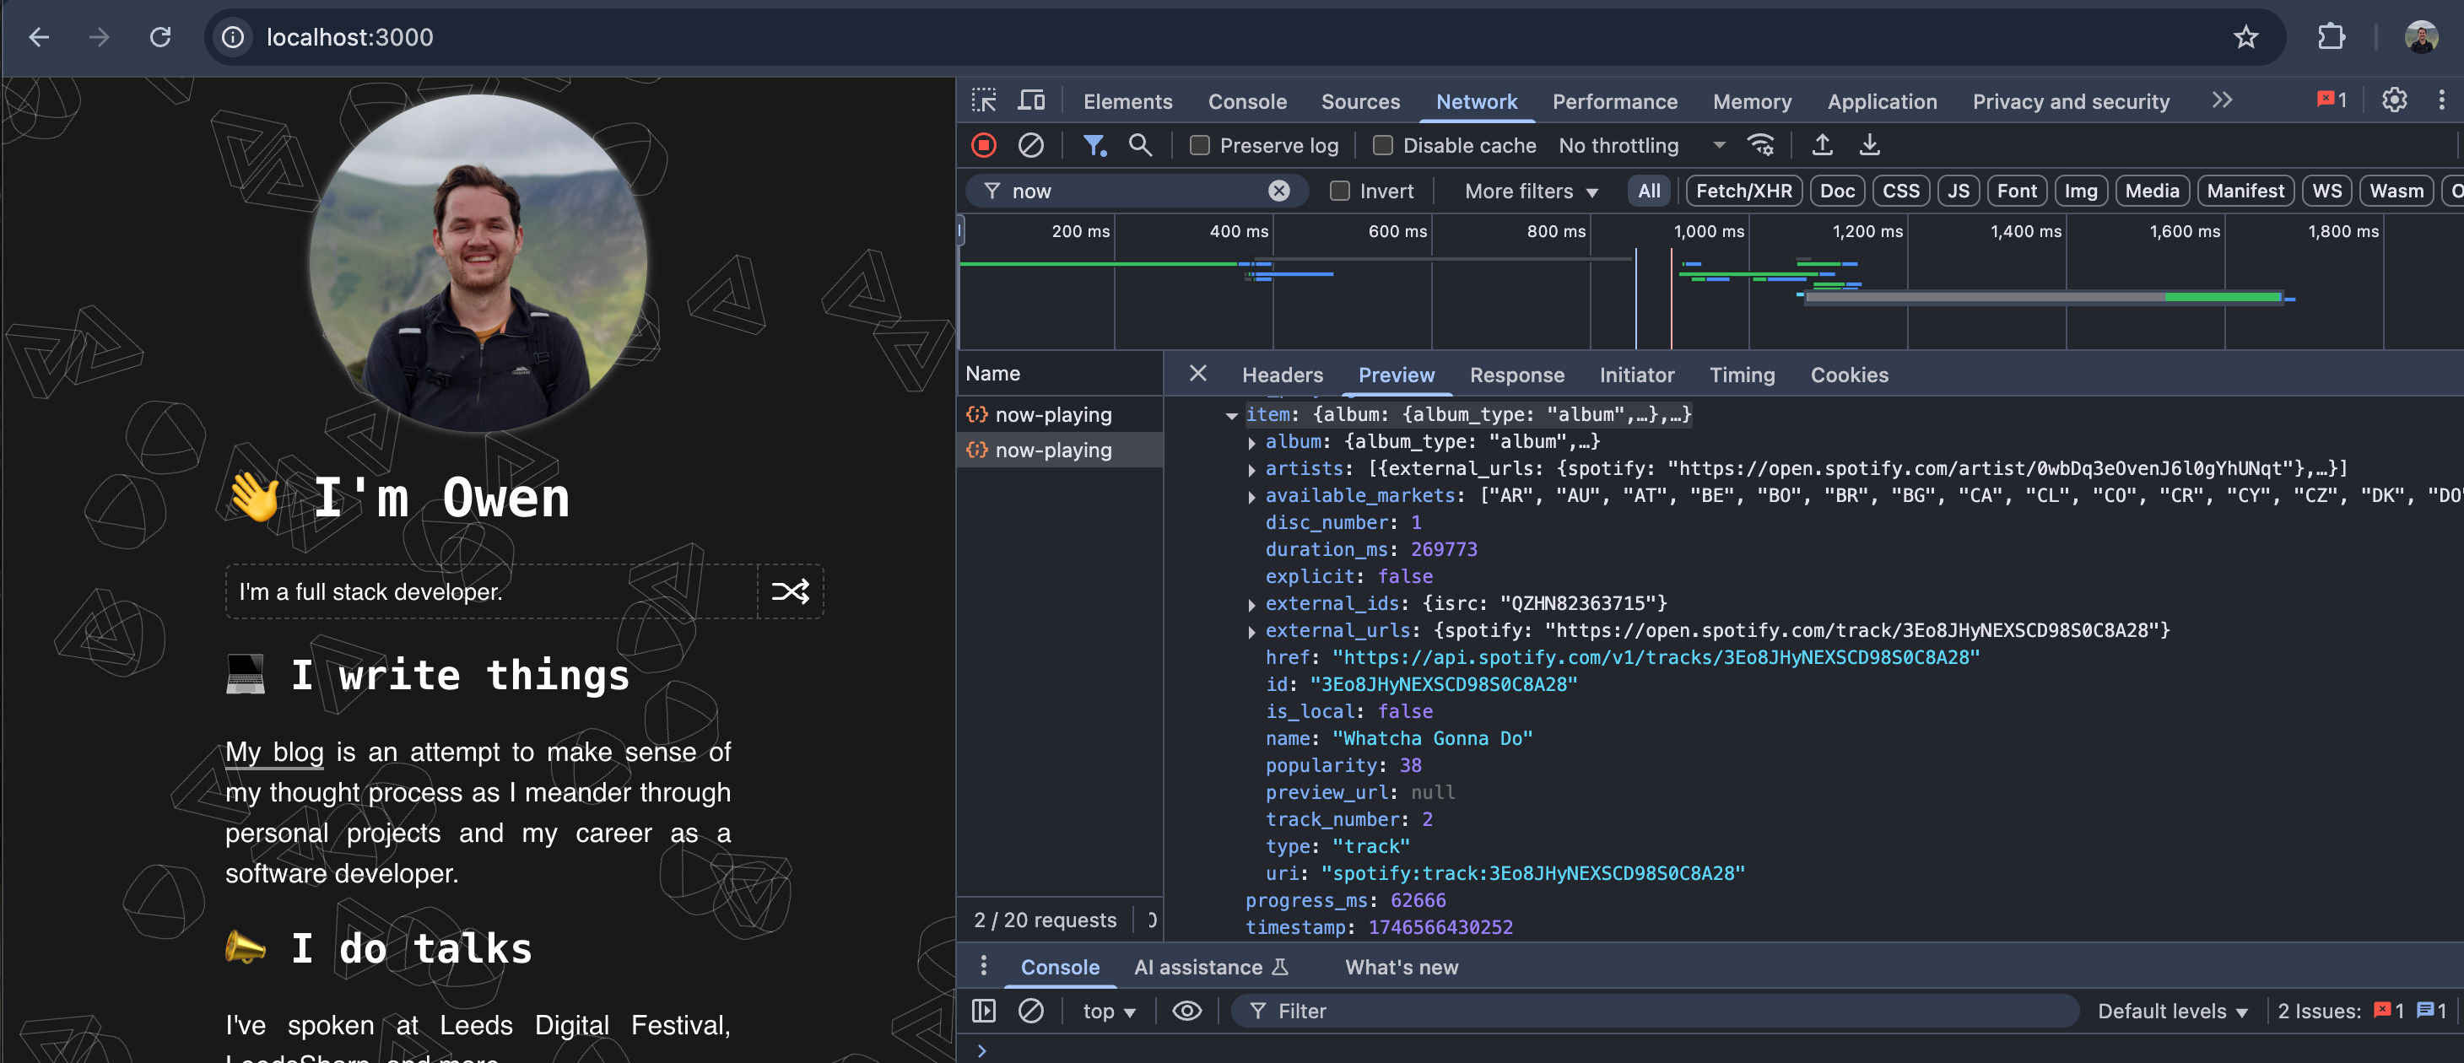Open the Timing tab
Image resolution: width=2464 pixels, height=1063 pixels.
[x=1741, y=375]
